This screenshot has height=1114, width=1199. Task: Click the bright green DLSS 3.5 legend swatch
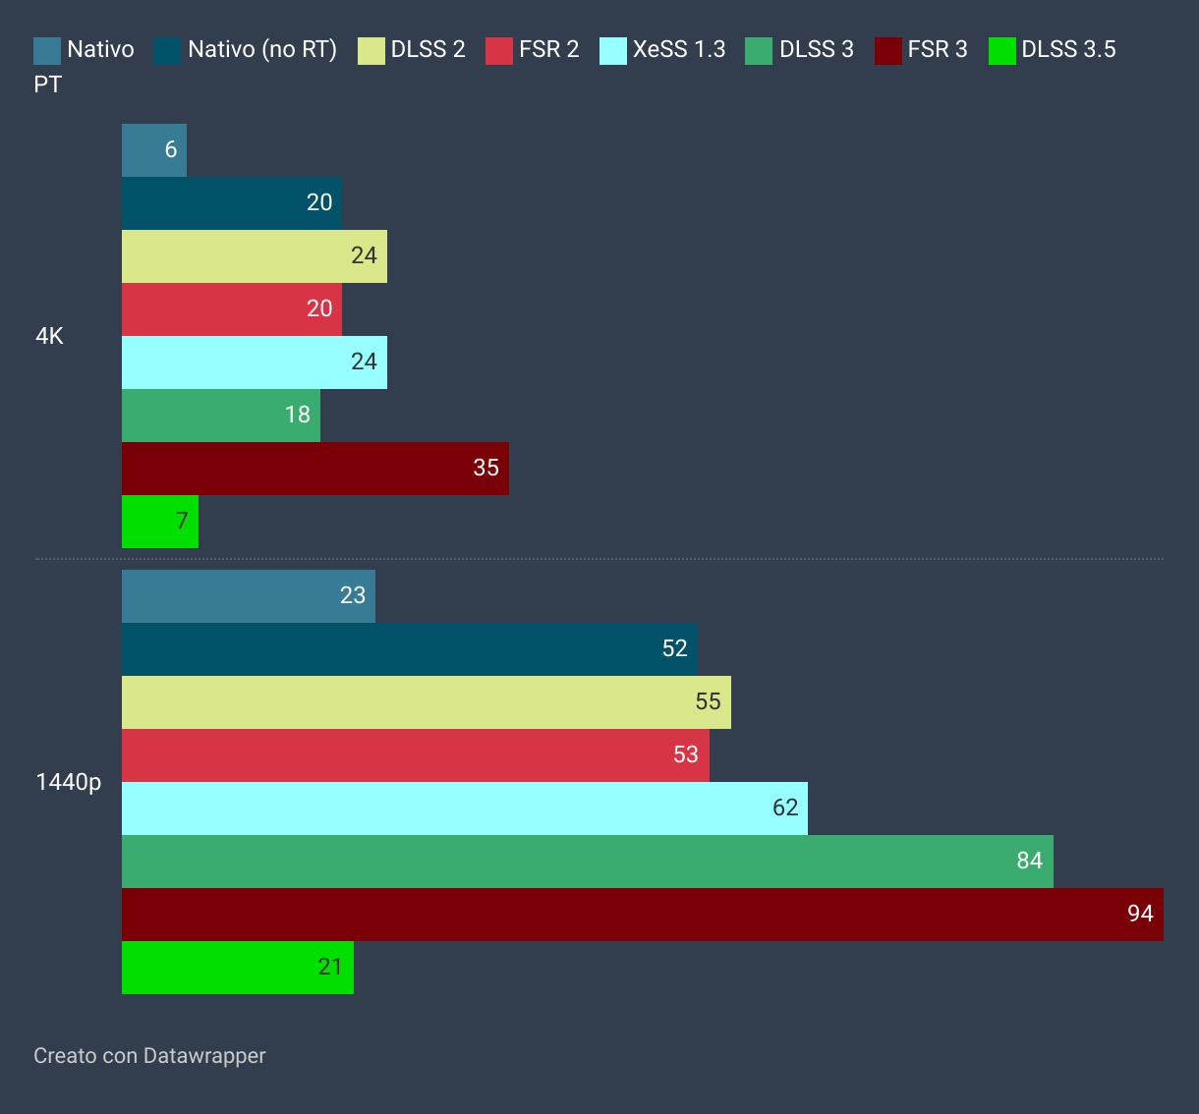coord(1002,51)
